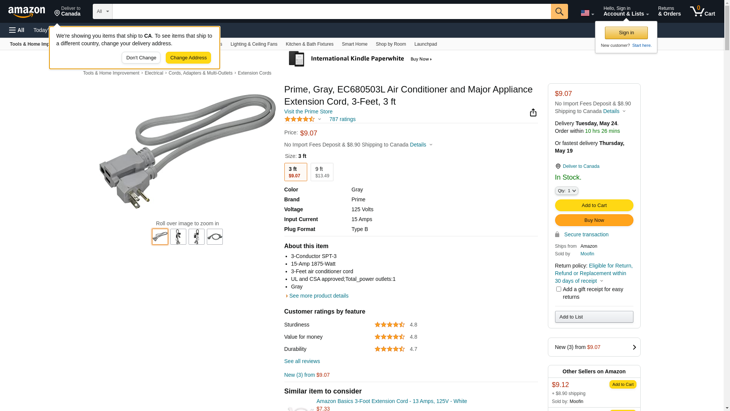Expand New (3) from $9.07 offers

point(594,347)
